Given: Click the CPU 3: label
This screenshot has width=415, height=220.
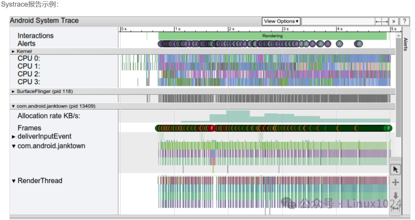Looking at the screenshot, I should tap(29, 82).
